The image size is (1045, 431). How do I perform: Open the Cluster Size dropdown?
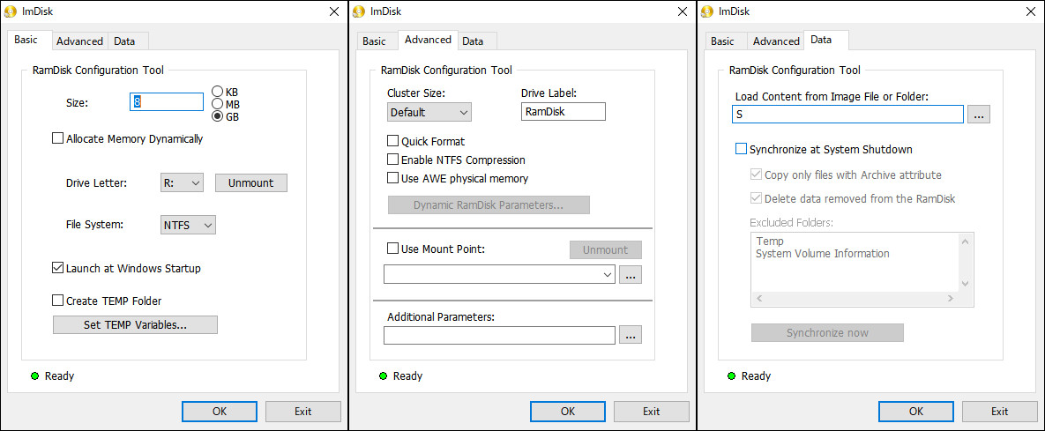coord(429,112)
